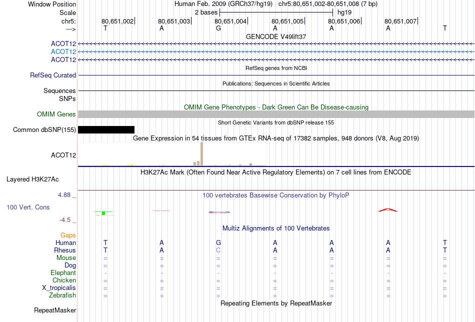This screenshot has height=322, width=475.
Task: Click the GTEx Gene Expression track title
Action: (276, 138)
